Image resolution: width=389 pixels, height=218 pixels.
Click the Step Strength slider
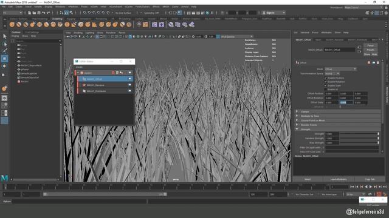tap(359, 143)
